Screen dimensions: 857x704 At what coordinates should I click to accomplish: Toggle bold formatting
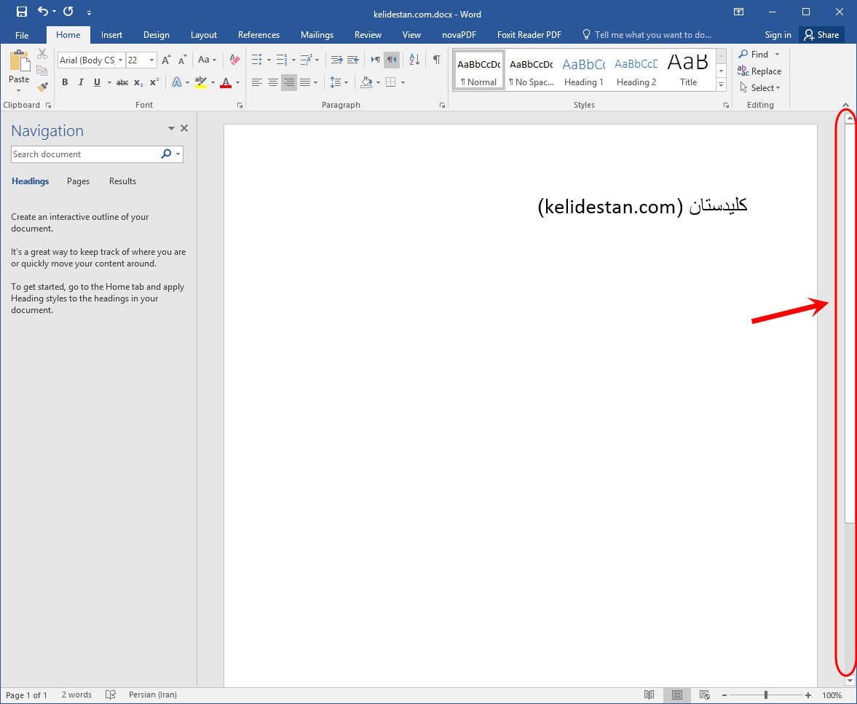pyautogui.click(x=65, y=82)
